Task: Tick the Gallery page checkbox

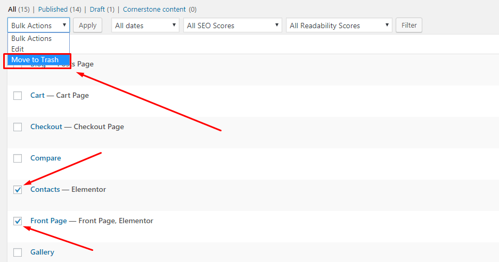Action: [x=18, y=252]
